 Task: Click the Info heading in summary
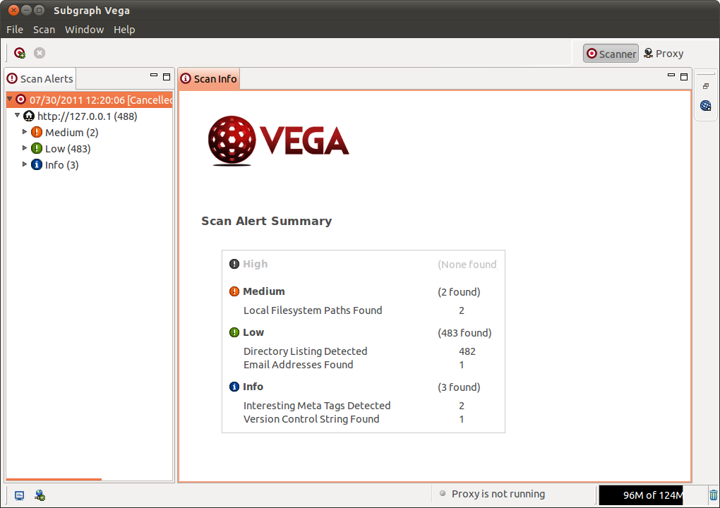coord(253,387)
